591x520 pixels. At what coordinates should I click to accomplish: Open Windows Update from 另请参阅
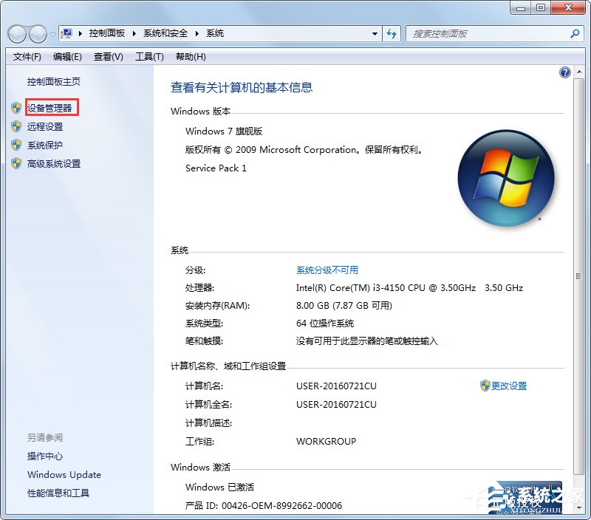pyautogui.click(x=64, y=475)
